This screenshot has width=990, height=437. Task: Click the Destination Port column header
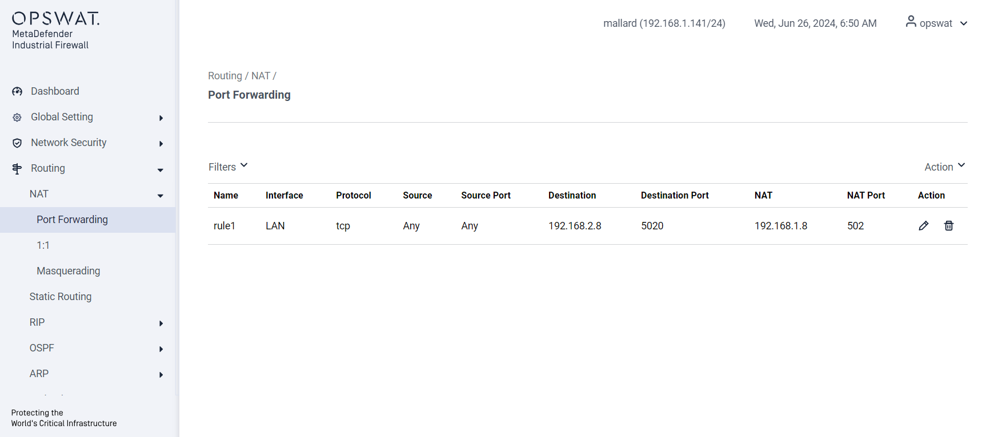click(x=675, y=195)
